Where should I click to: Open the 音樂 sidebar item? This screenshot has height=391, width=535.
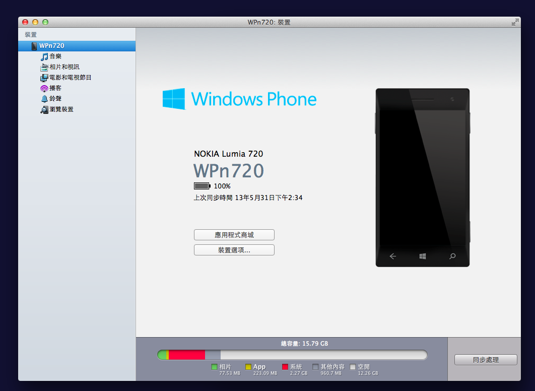[55, 56]
